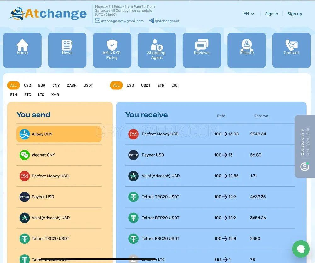Click the operator online avatar icon

[305, 166]
